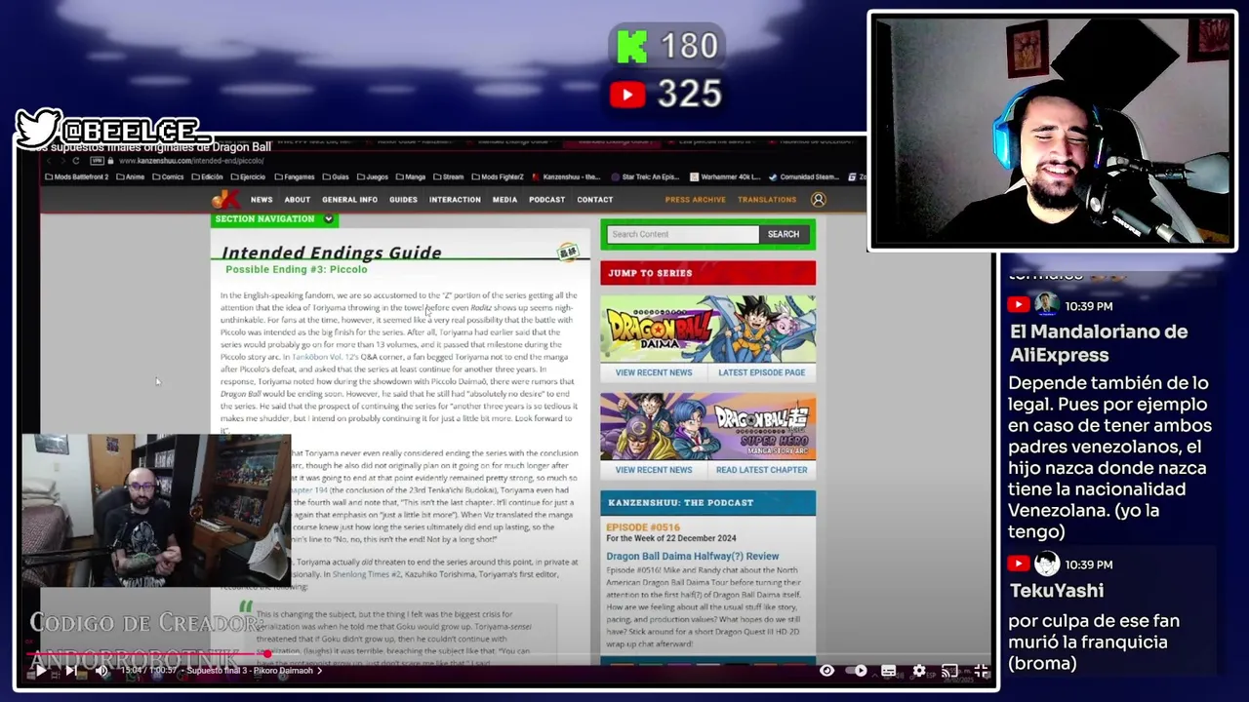Click Daima's VIEW RECENT NEWS button

[x=653, y=372]
